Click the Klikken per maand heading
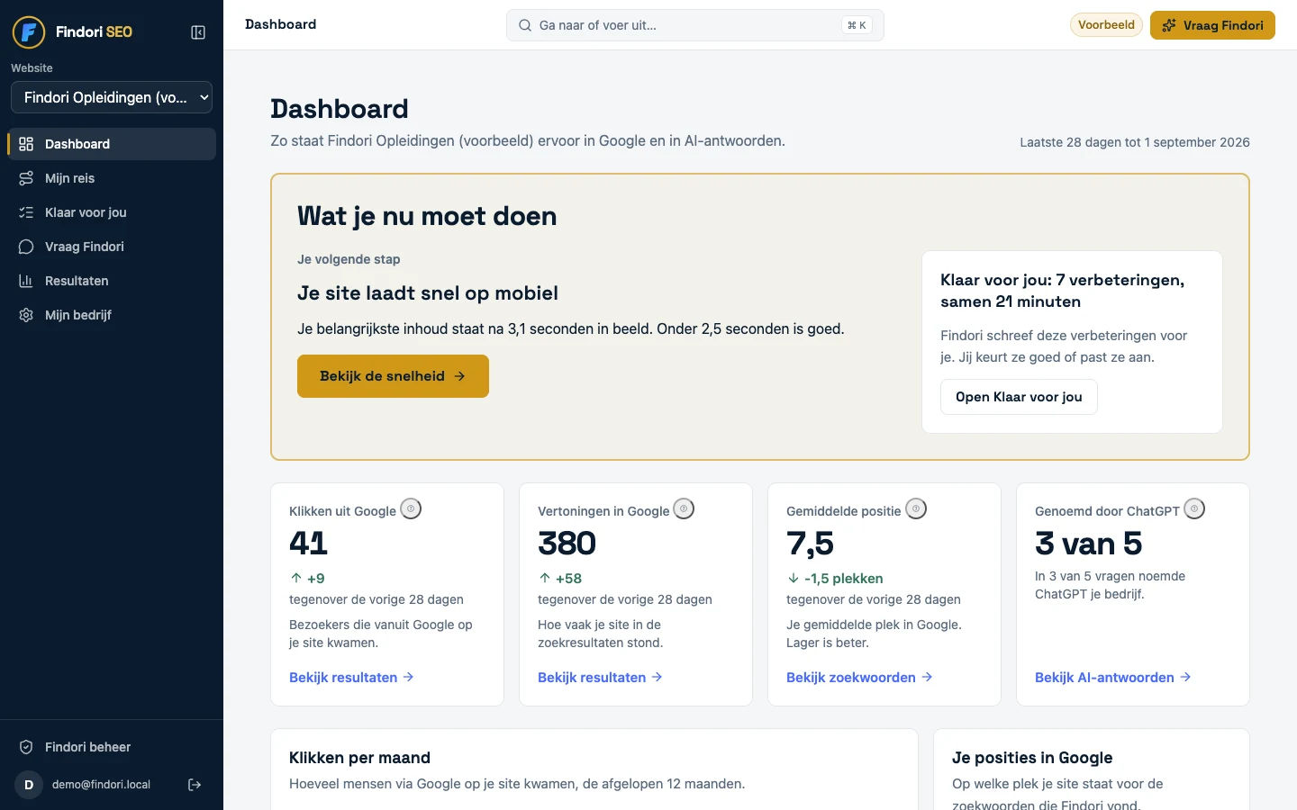1297x810 pixels. pos(359,758)
